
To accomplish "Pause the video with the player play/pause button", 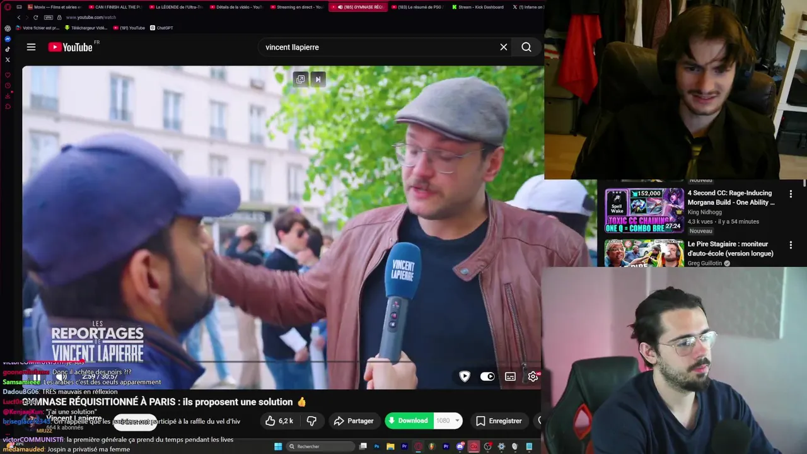I will coord(37,376).
